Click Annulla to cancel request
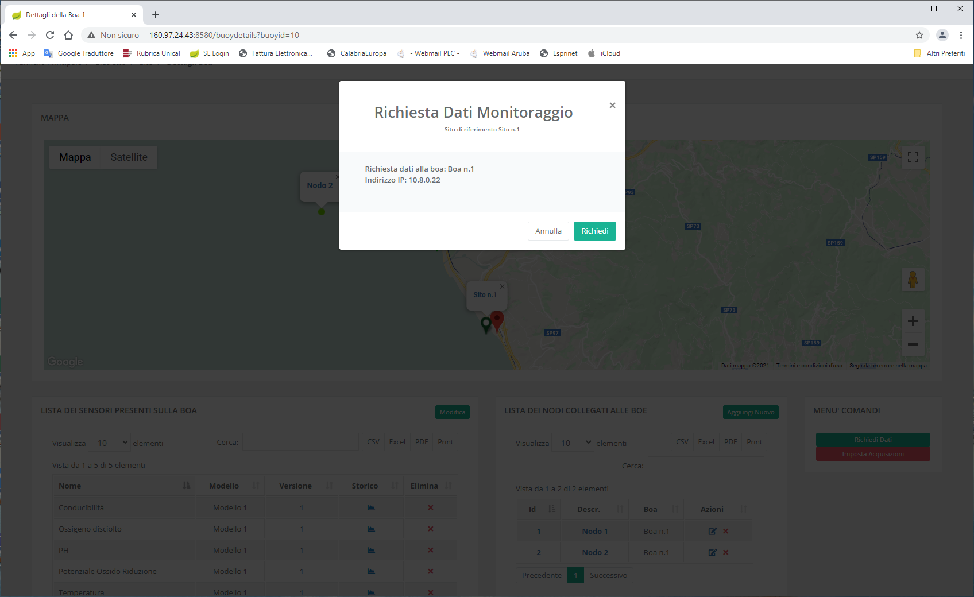The height and width of the screenshot is (597, 974). (x=548, y=231)
